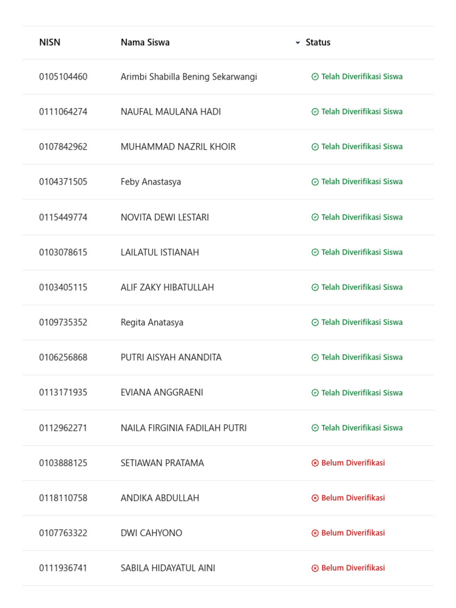Click the green check icon for Arimbi Shabilla
456x608 pixels.
(315, 77)
